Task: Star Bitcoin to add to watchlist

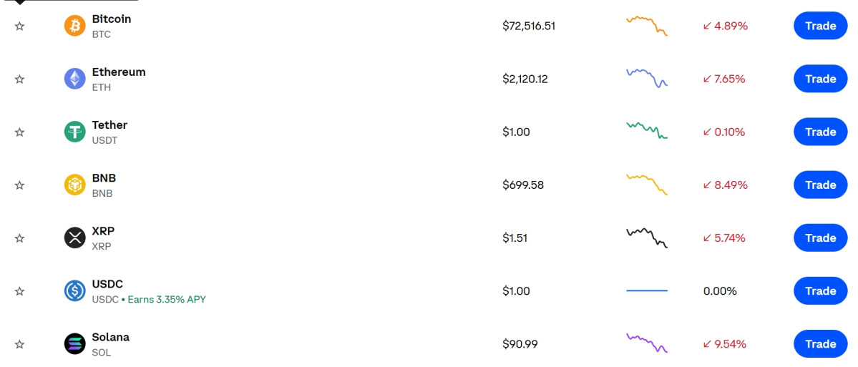Action: [x=20, y=26]
